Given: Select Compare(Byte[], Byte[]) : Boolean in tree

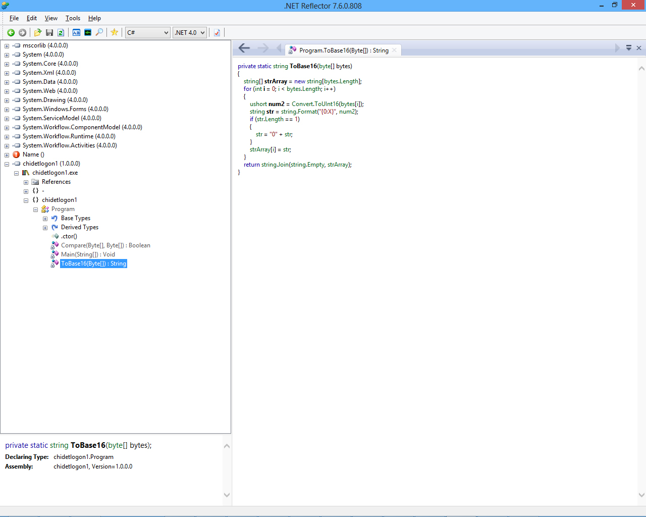Looking at the screenshot, I should click(x=105, y=245).
